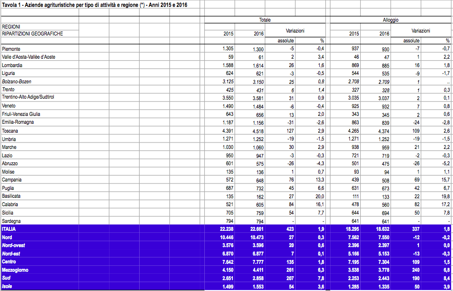Select Campania's Totale percent change 13,3
453x291 pixels.
click(x=320, y=180)
